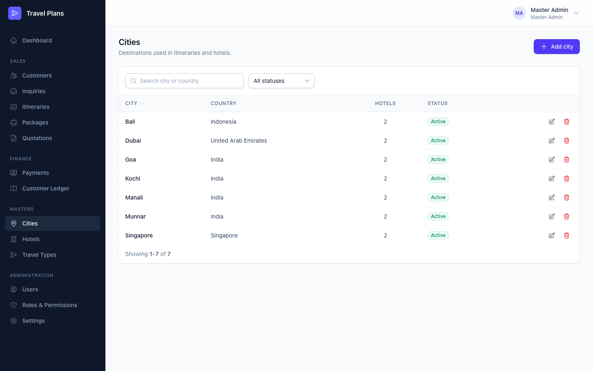Click the Indonesia country cell
Viewport: 593px width, 371px height.
[x=224, y=122]
